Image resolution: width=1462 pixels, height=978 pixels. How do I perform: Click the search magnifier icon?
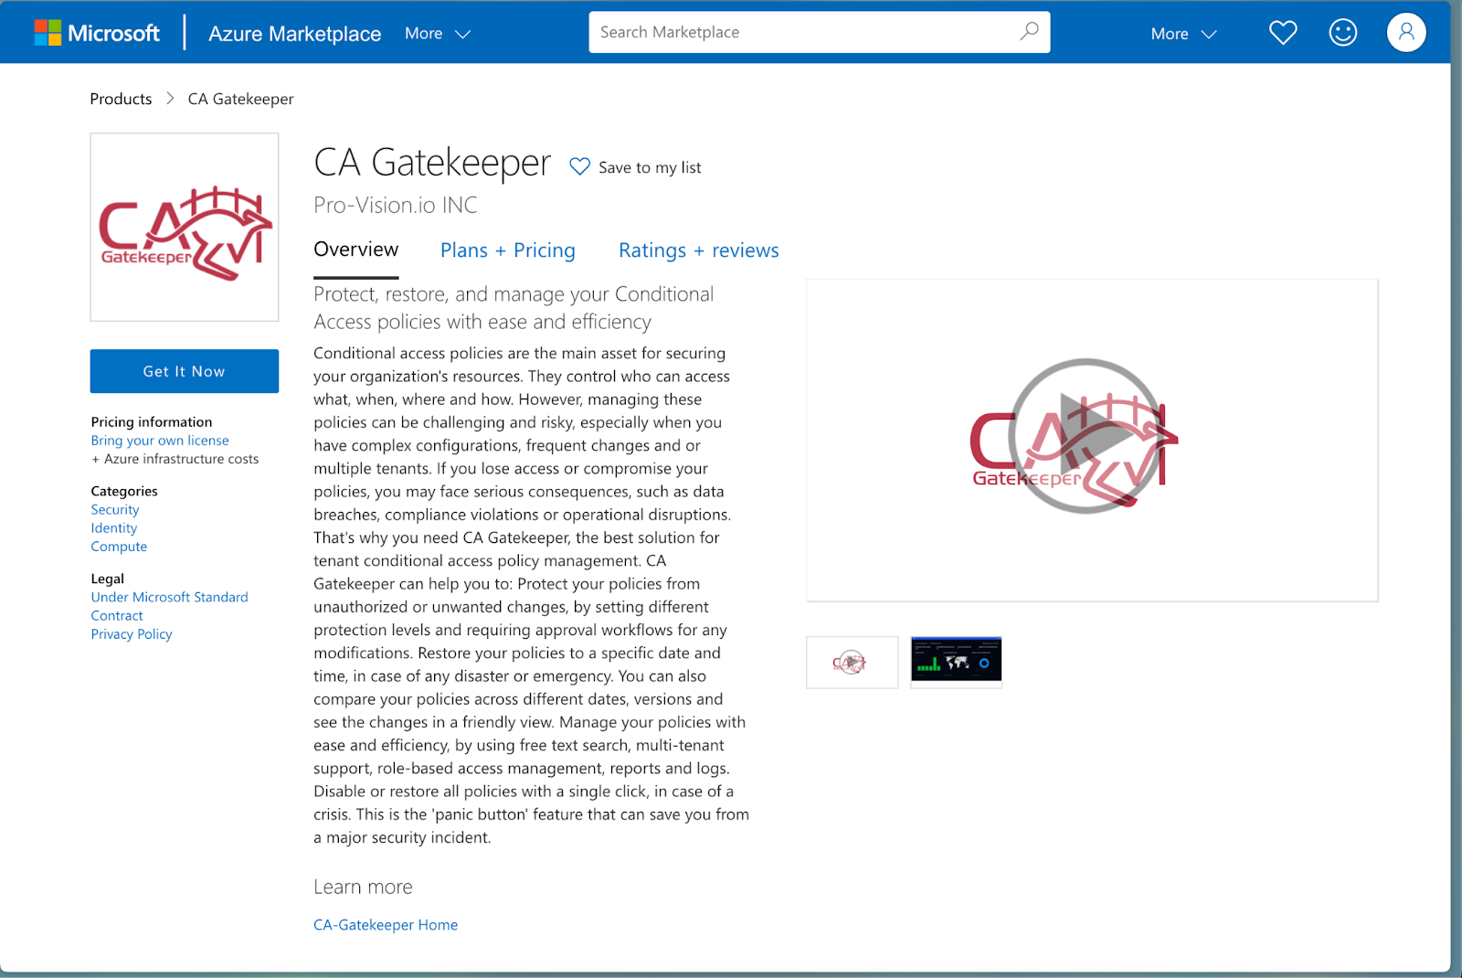(1029, 31)
